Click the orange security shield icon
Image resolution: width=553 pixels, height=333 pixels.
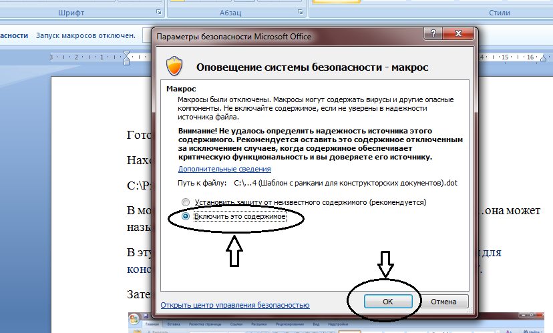(x=174, y=66)
